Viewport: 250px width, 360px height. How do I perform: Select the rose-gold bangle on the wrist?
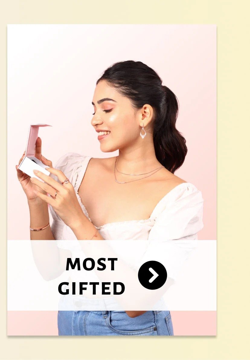40,227
